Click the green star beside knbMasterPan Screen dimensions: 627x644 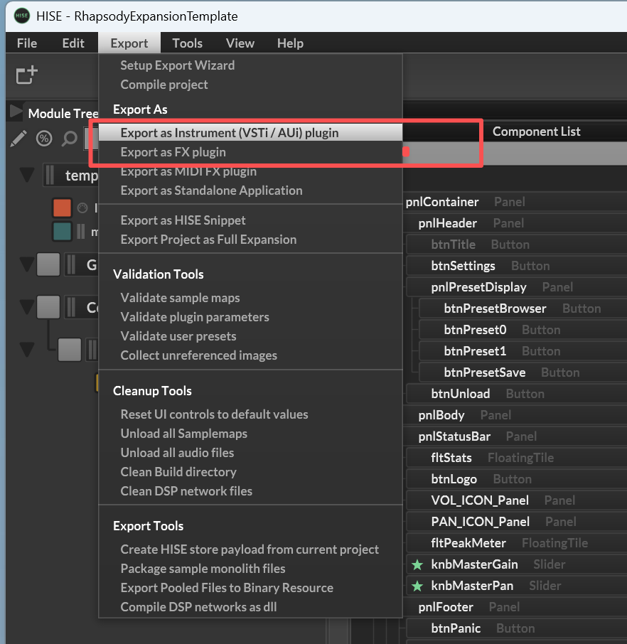417,586
